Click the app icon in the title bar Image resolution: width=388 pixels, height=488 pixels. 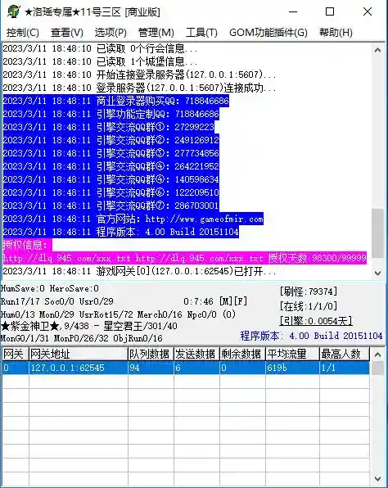tap(14, 11)
